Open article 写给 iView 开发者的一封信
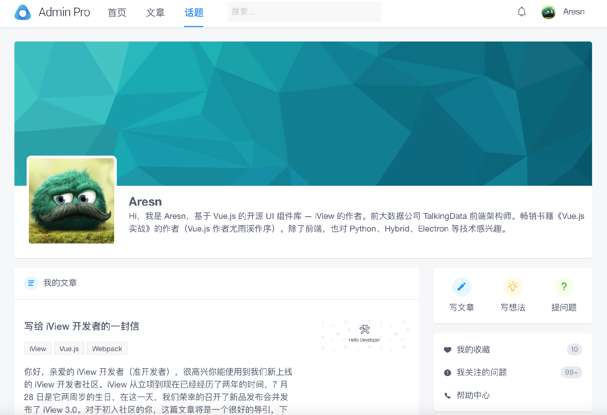Image resolution: width=607 pixels, height=415 pixels. (x=82, y=326)
